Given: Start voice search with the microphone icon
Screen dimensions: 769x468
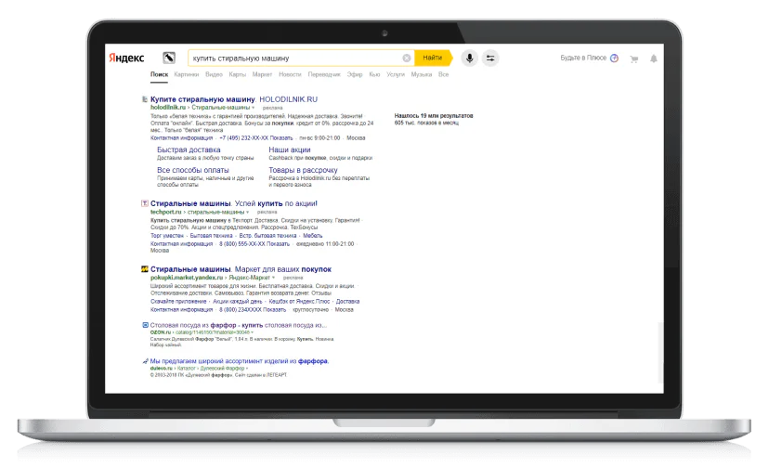Looking at the screenshot, I should [469, 58].
